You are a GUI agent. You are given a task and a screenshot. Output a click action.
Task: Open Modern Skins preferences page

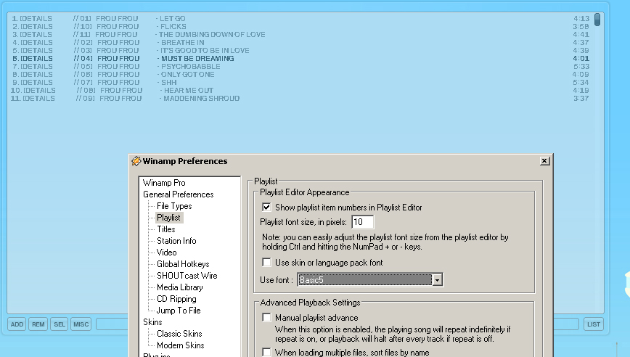(x=181, y=345)
